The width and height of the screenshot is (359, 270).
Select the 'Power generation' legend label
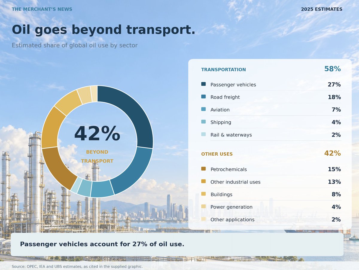pos(231,207)
